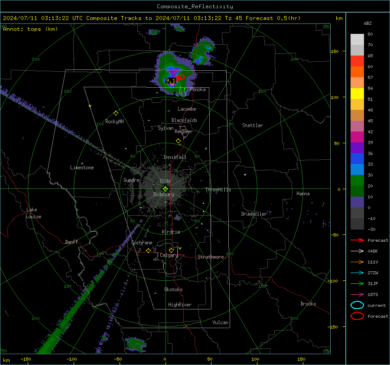
Task: Click the magenta 18TS arrow legend icon
Action: pyautogui.click(x=357, y=295)
